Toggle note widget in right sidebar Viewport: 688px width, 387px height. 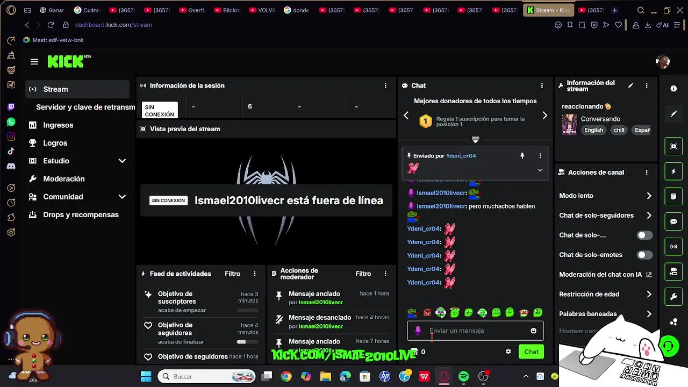tap(673, 197)
